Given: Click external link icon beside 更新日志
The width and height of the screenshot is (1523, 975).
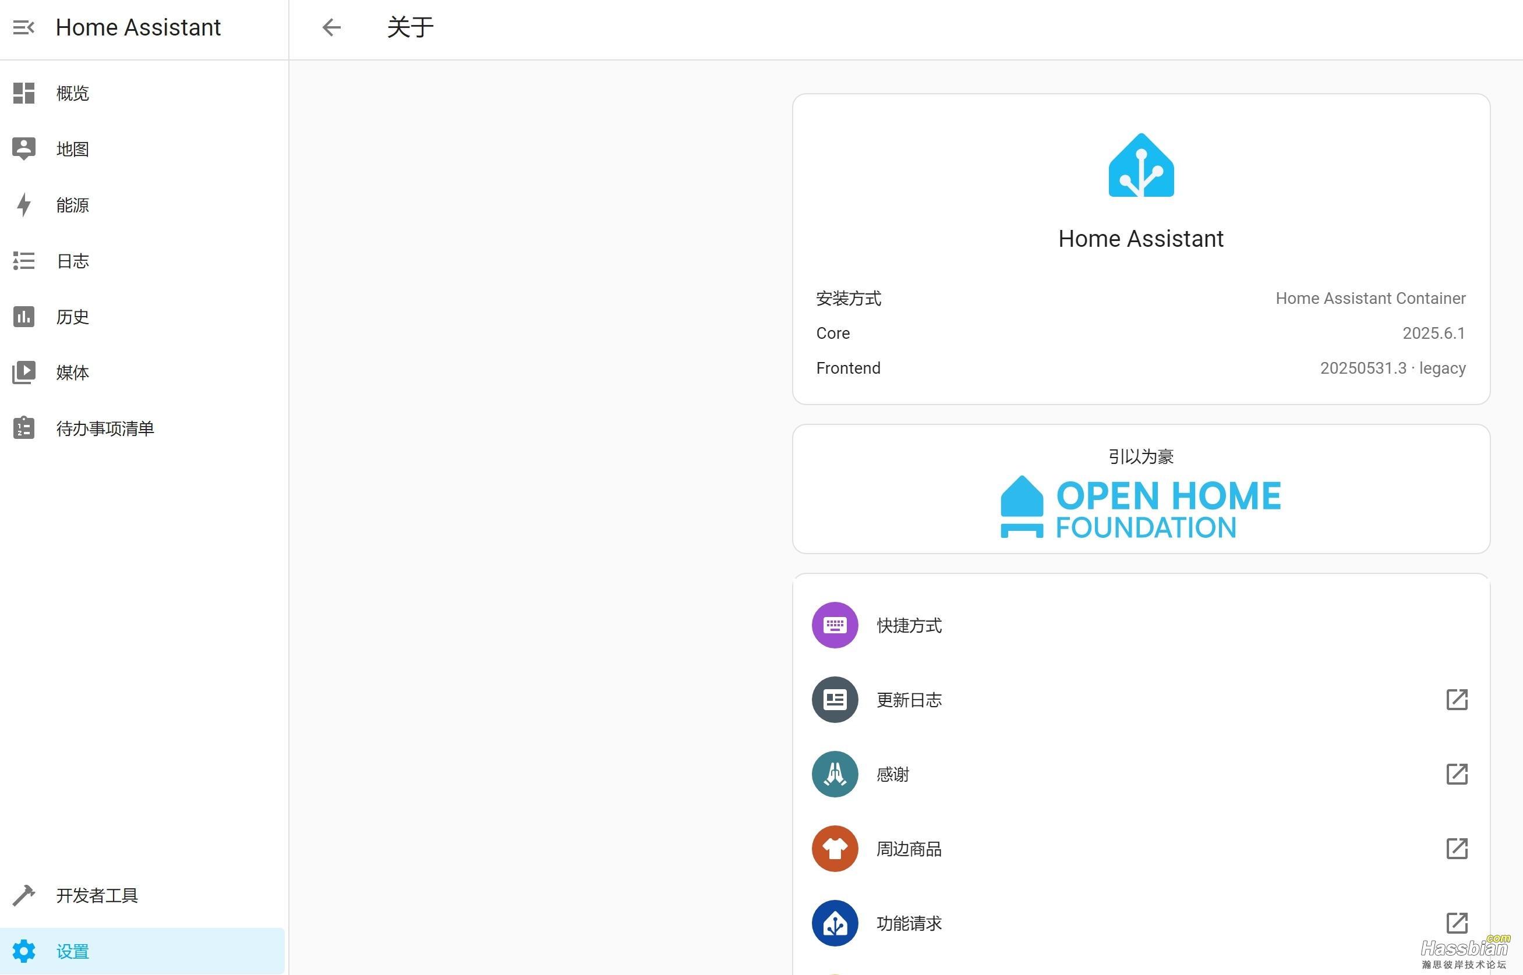Looking at the screenshot, I should click(x=1457, y=700).
